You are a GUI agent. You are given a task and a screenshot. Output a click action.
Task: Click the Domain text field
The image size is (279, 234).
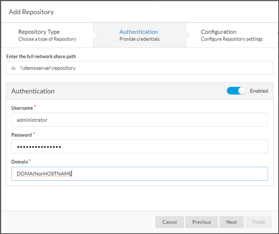click(139, 173)
